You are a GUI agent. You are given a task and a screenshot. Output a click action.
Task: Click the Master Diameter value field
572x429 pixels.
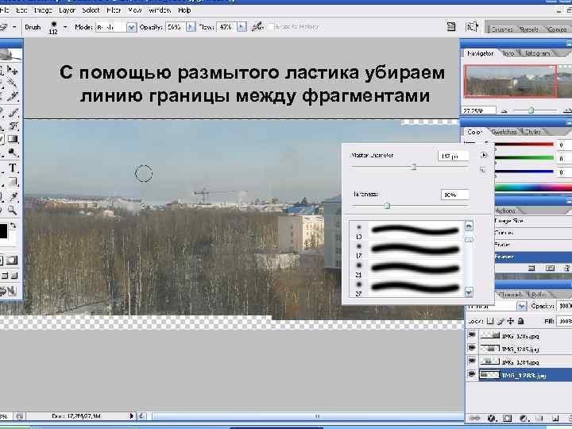[x=453, y=157]
